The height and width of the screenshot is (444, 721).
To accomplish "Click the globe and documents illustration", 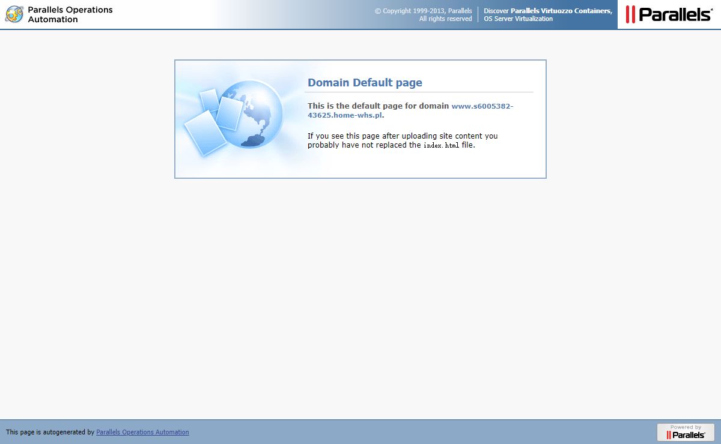I will pyautogui.click(x=234, y=118).
